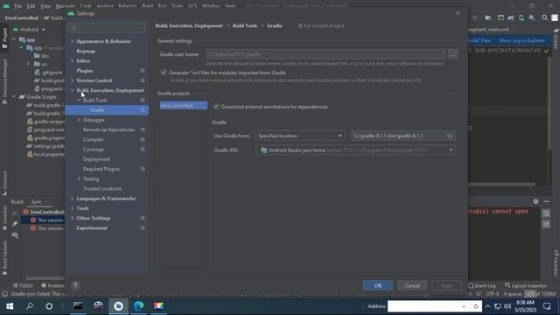Viewport: 560px width, 315px height.
Task: Click the soft-wrap icon in the Build output gutter
Action: coord(546,213)
